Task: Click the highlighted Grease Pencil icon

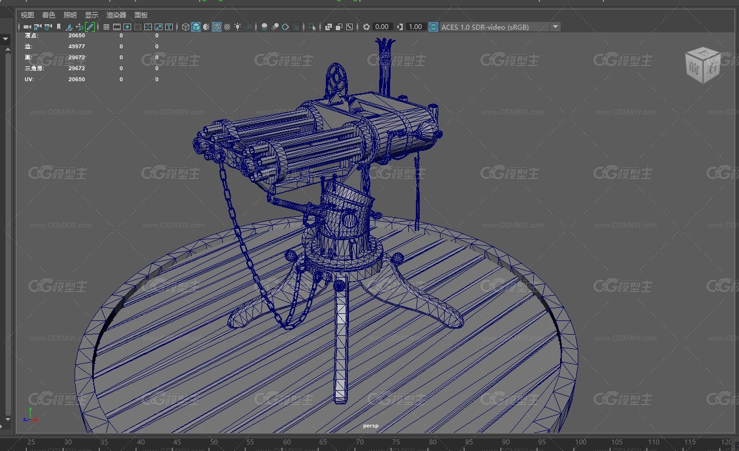Action: pyautogui.click(x=90, y=27)
